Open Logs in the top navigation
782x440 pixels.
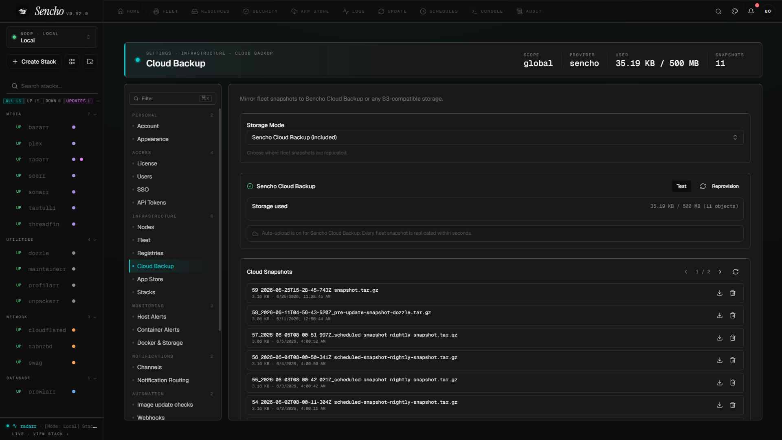[x=354, y=11]
